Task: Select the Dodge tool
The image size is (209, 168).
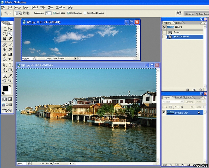Action: point(10,59)
